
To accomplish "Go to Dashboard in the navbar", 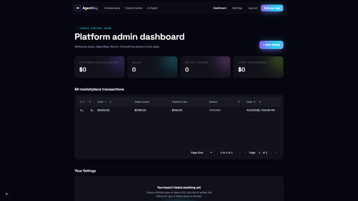I will pyautogui.click(x=219, y=8).
